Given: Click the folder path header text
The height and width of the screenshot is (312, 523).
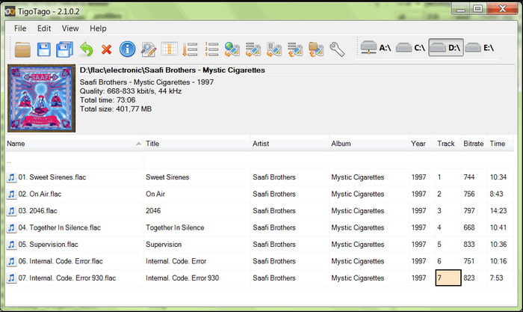Looking at the screenshot, I should pyautogui.click(x=172, y=70).
